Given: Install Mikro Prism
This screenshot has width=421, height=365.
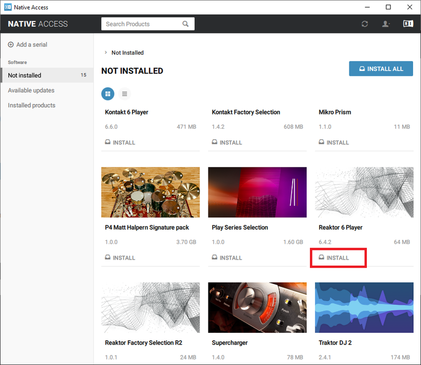Looking at the screenshot, I should [334, 143].
